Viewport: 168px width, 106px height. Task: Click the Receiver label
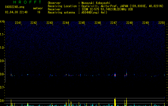[x=54, y=9]
